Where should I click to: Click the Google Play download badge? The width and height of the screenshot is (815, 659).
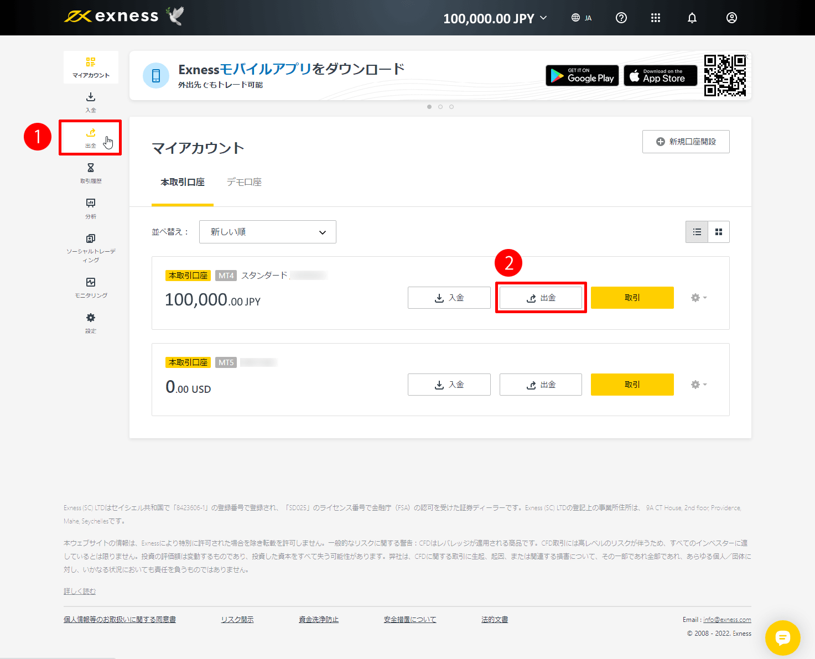pyautogui.click(x=582, y=76)
